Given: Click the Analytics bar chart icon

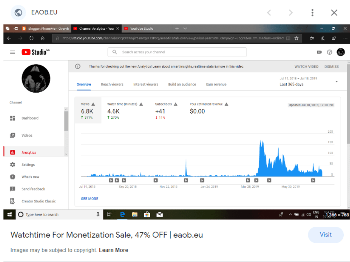Looking at the screenshot, I should pyautogui.click(x=13, y=152).
